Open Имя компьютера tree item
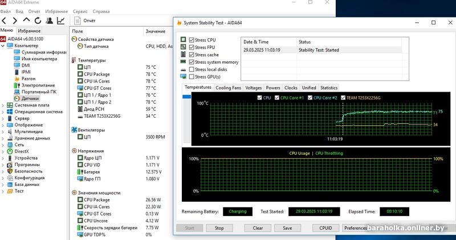This screenshot has width=456, height=240. point(39,59)
